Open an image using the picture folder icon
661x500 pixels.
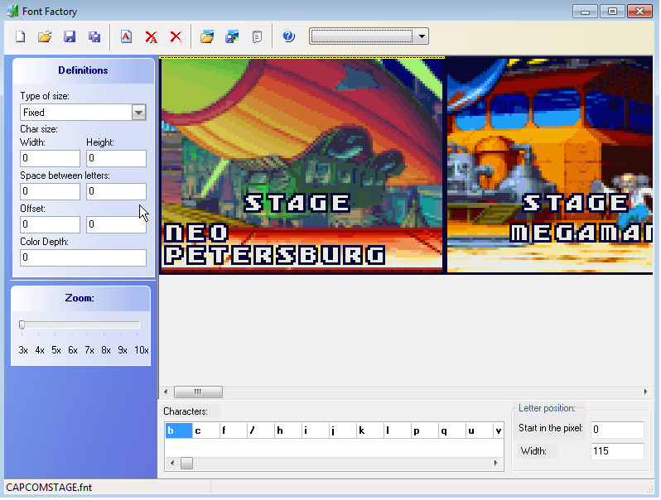(207, 36)
